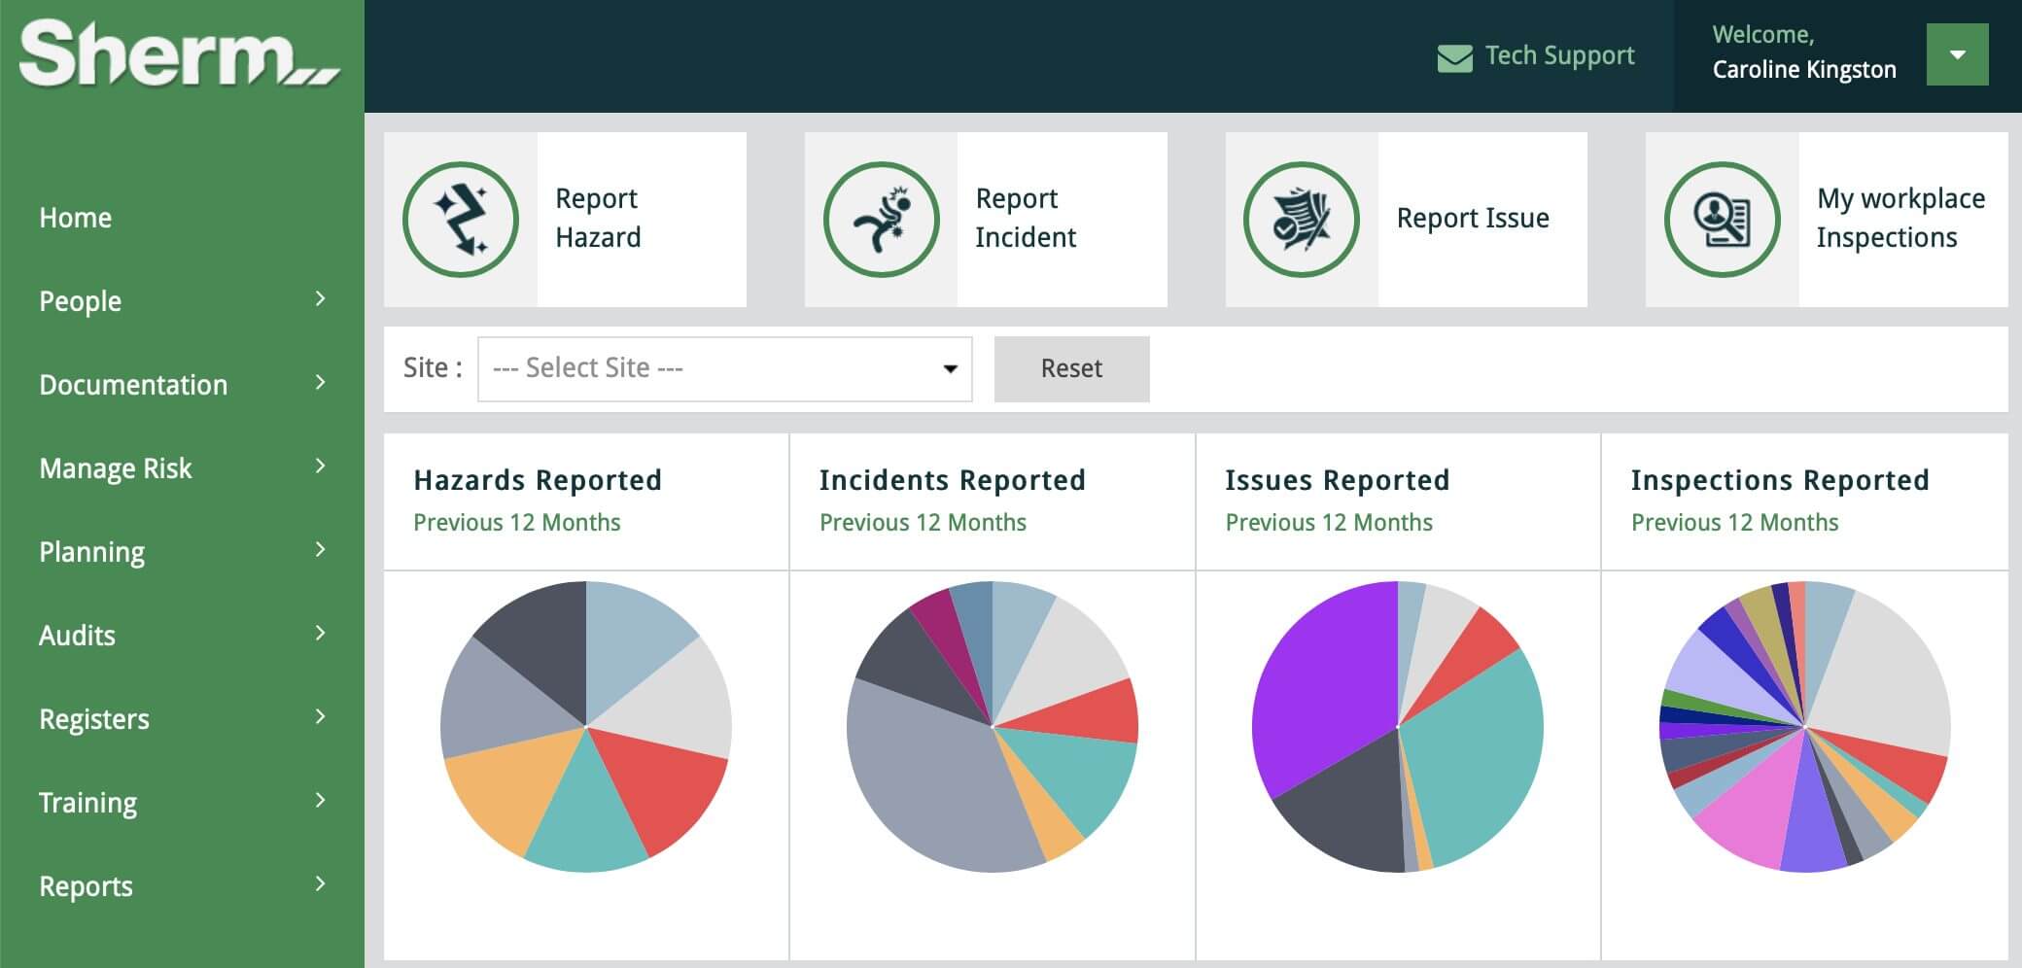Click the Tech Support link
2022x968 pixels.
[1559, 56]
